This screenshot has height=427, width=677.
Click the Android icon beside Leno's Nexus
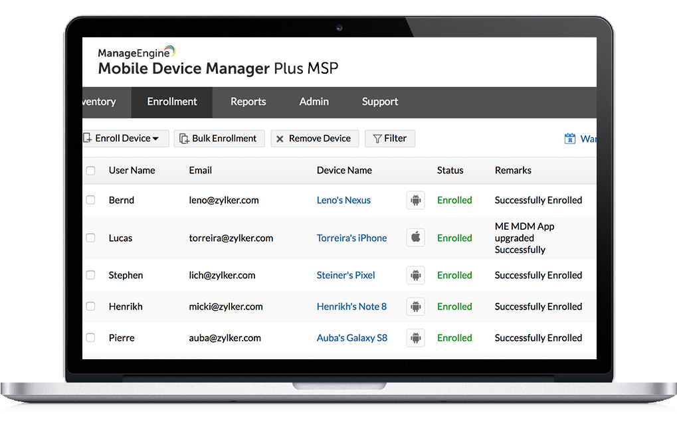coord(415,200)
